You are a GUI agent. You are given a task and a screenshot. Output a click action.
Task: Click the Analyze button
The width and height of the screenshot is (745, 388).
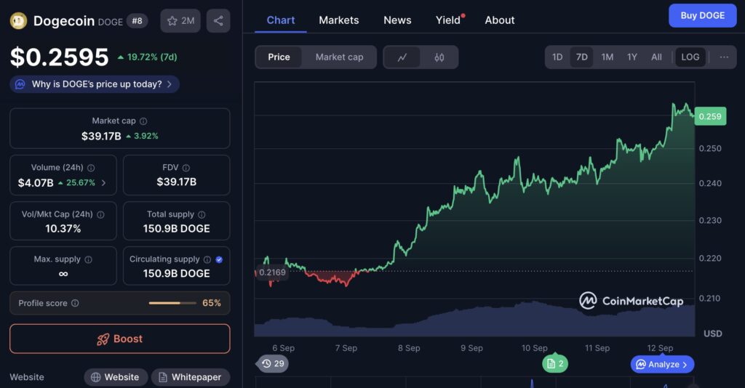click(662, 364)
